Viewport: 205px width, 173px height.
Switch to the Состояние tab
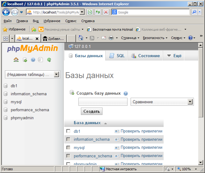[145, 56]
